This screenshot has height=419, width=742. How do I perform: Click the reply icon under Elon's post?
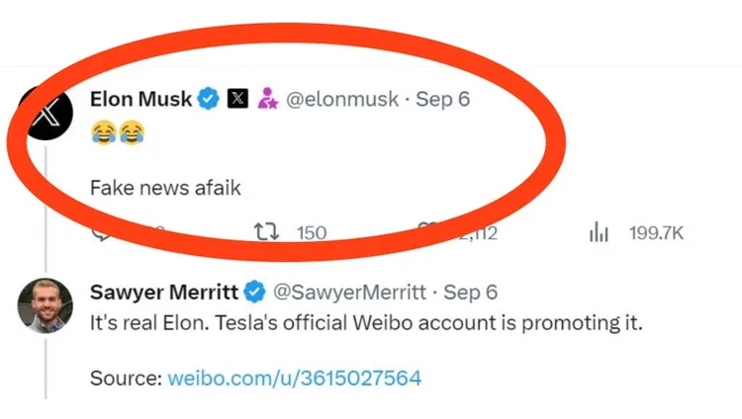click(102, 233)
